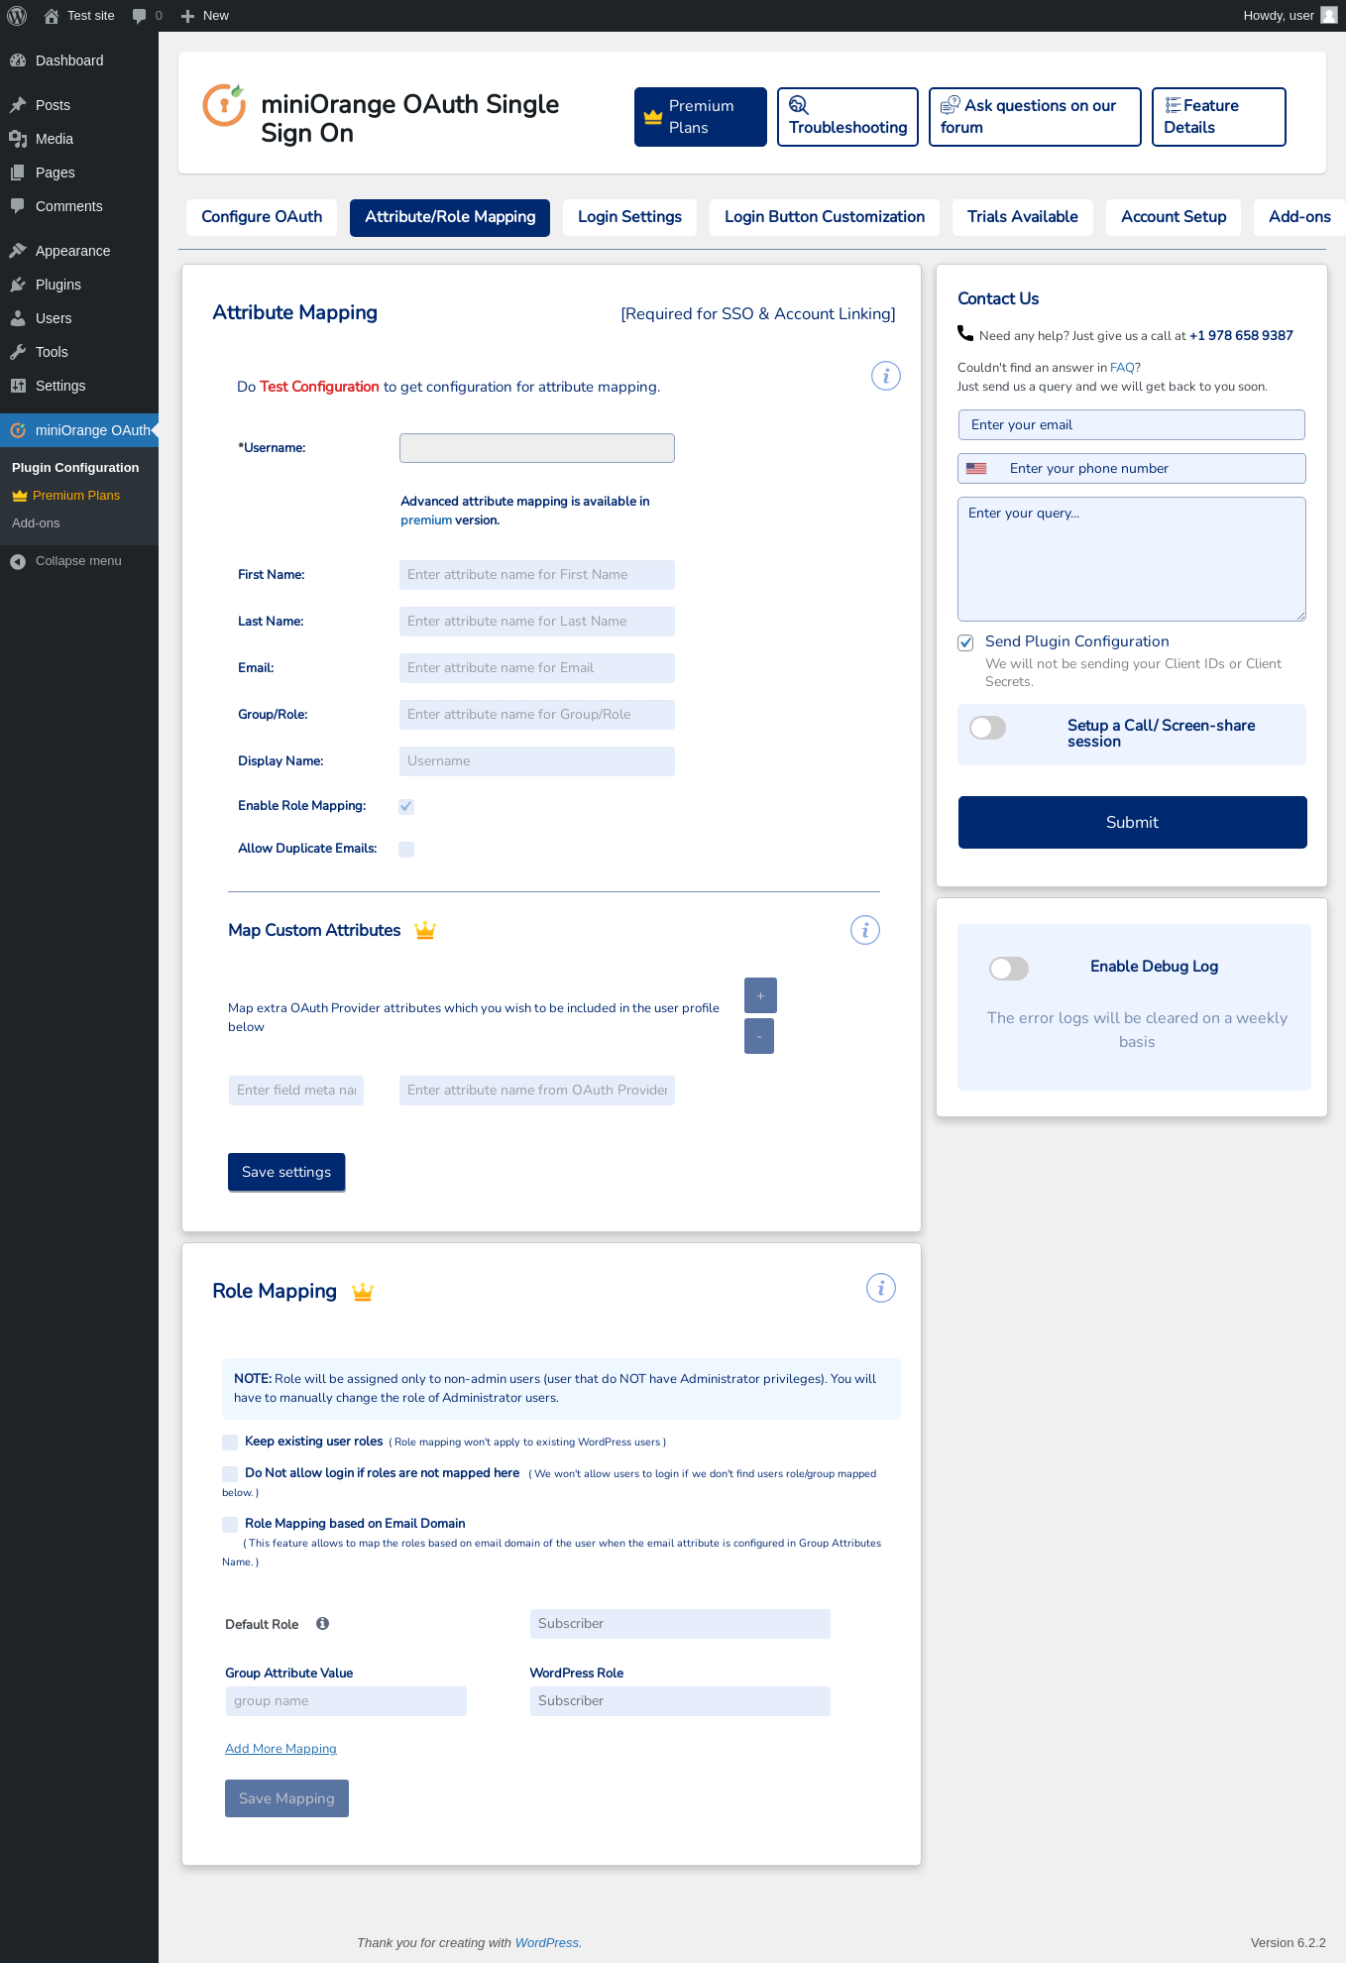Viewport: 1346px width, 1963px height.
Task: Open Login Settings tab
Action: (x=629, y=217)
